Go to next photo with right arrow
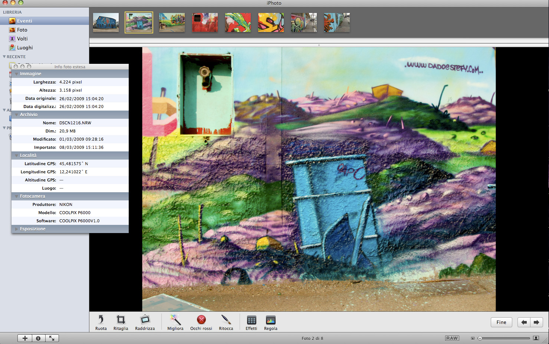This screenshot has height=344, width=549. coord(536,322)
